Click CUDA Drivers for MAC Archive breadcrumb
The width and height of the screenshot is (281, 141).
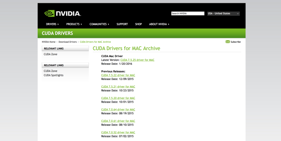coord(95,42)
